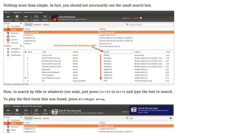The image size is (237, 133).
Task: Pause playback in the Astral Romance window
Action: tap(17, 18)
